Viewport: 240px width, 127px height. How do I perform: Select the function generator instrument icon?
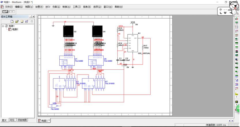237,23
